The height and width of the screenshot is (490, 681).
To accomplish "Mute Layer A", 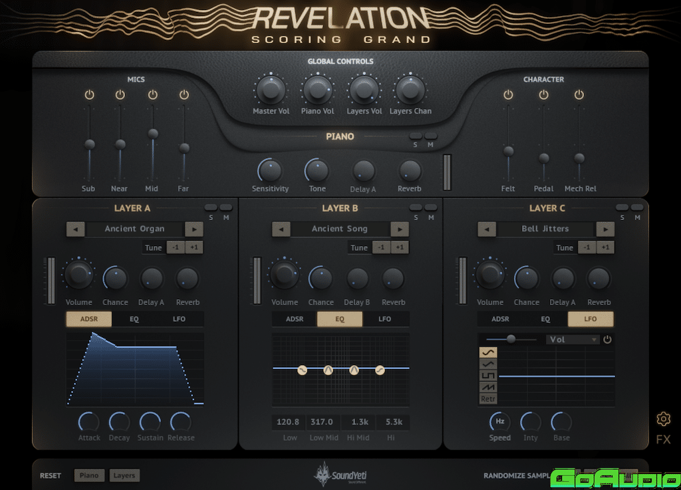I will coord(226,207).
